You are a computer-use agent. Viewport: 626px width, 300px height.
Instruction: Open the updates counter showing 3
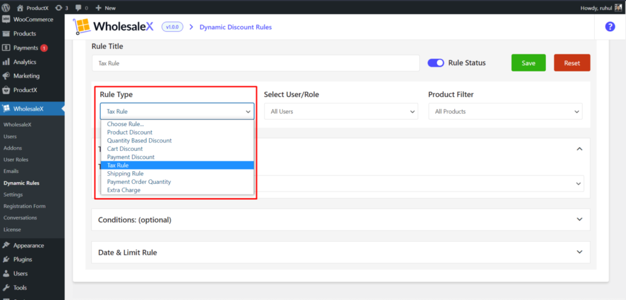[62, 7]
